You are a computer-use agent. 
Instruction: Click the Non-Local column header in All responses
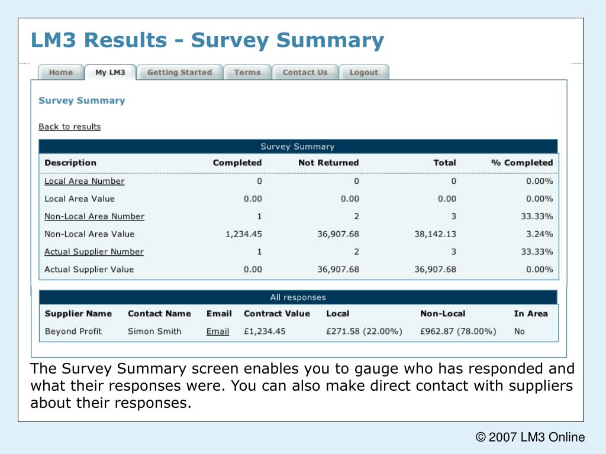coord(443,313)
